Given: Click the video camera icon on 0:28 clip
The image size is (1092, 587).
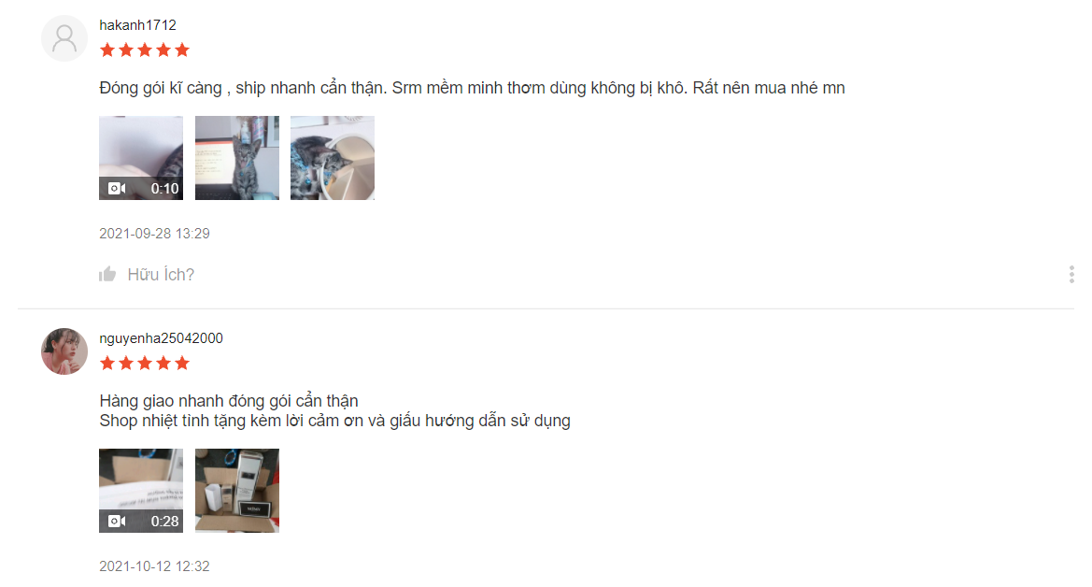Looking at the screenshot, I should pos(117,521).
